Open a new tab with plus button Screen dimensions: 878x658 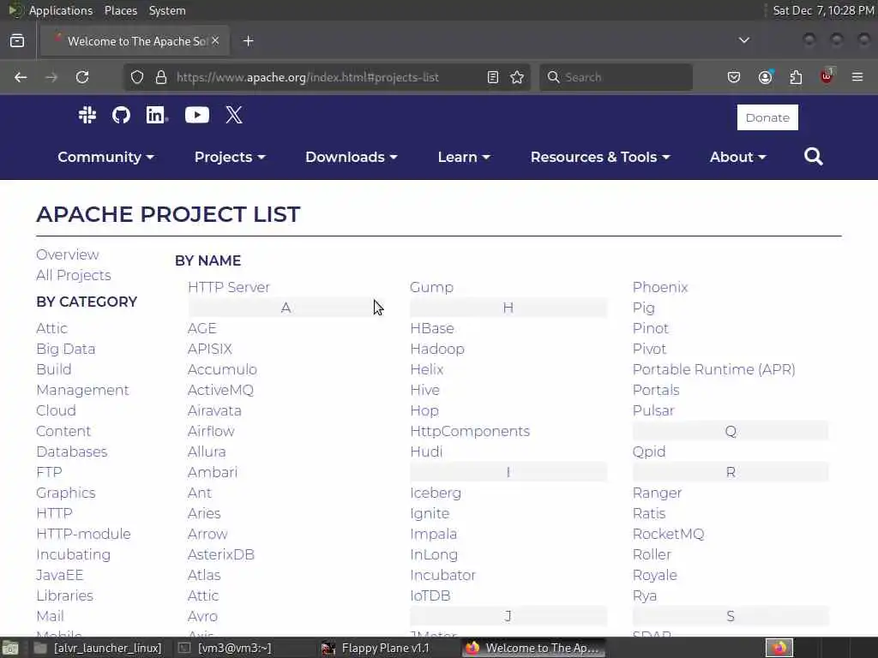click(x=249, y=41)
